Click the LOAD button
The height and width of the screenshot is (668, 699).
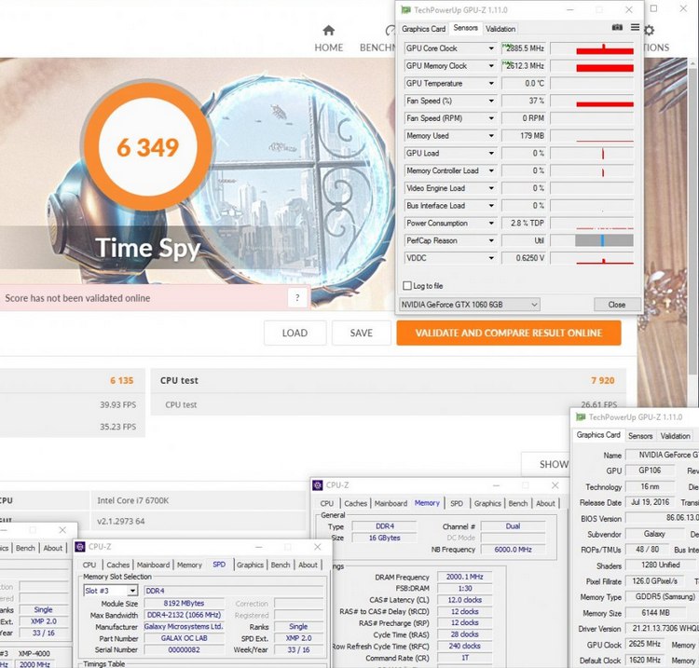click(x=295, y=333)
